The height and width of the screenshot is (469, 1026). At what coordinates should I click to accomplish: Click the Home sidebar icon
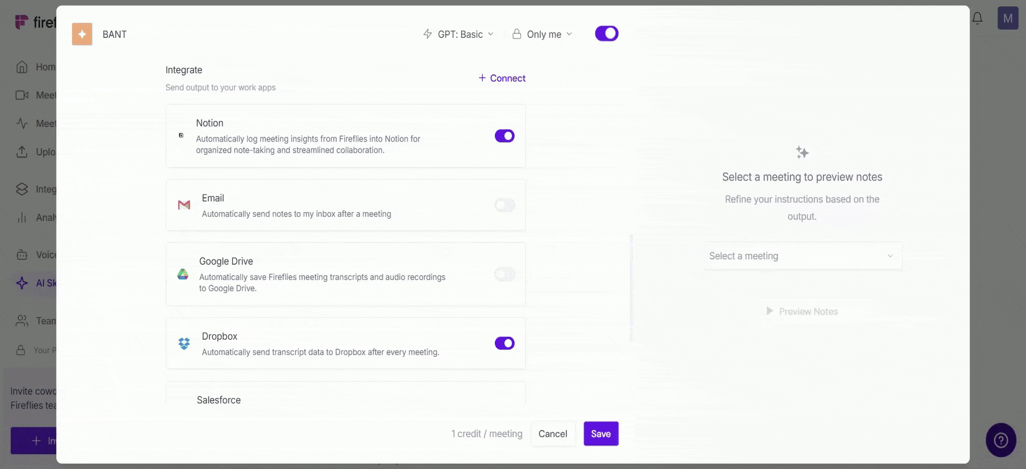click(22, 67)
